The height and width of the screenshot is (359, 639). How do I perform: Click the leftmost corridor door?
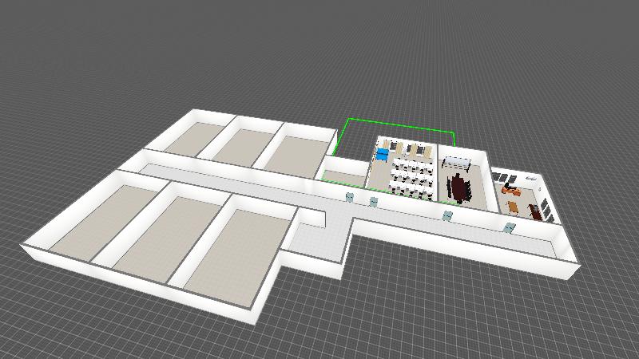pyautogui.click(x=349, y=196)
